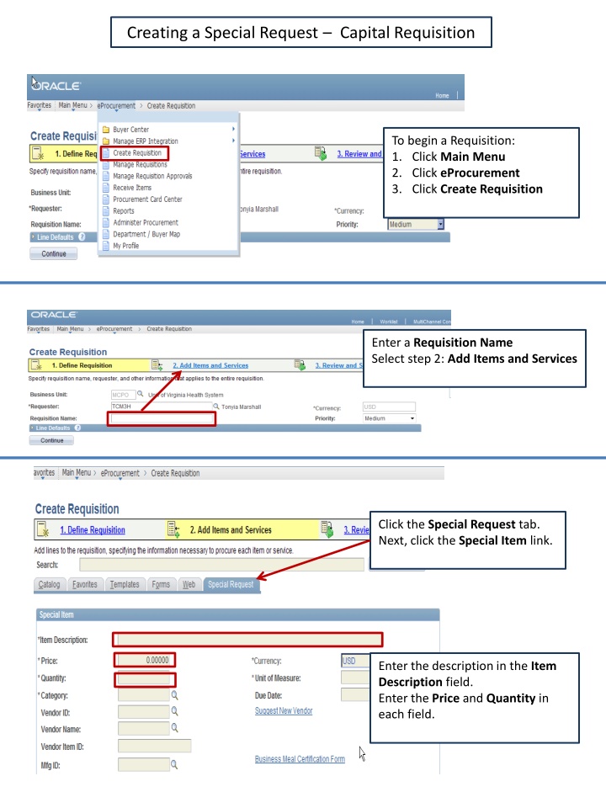Image resolution: width=606 pixels, height=808 pixels.
Task: Open the Favorites dropdown in top screenshot
Action: tap(40, 105)
